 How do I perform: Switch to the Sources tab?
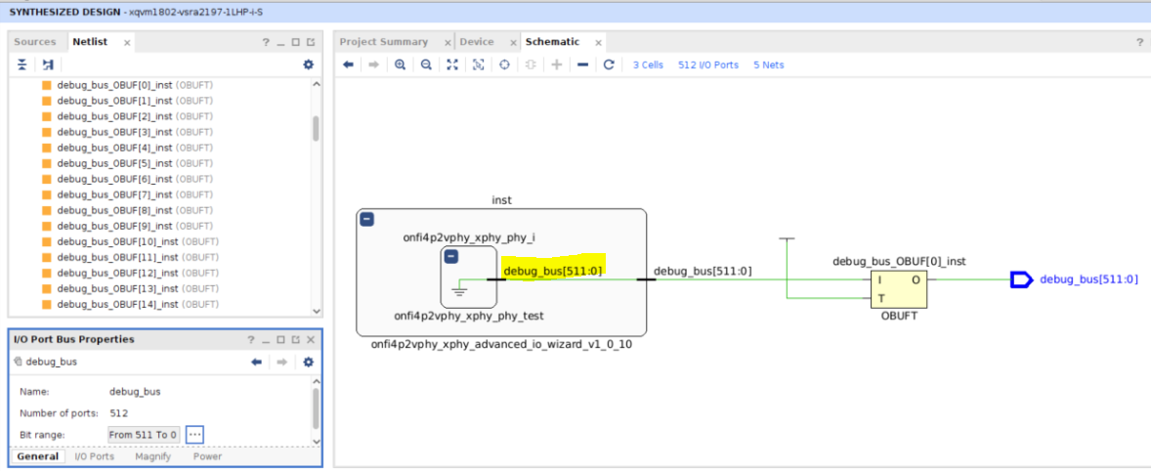click(35, 42)
